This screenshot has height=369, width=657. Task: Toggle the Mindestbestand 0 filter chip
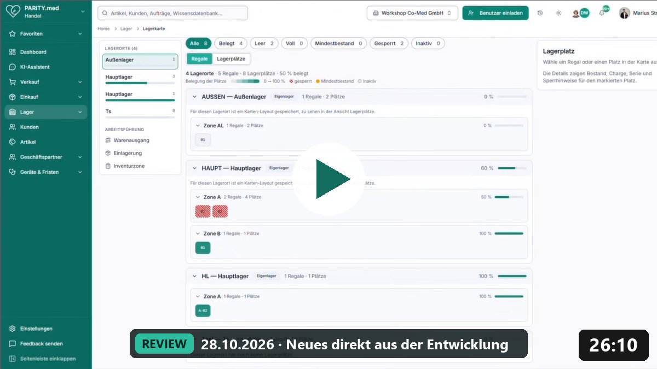coord(339,43)
